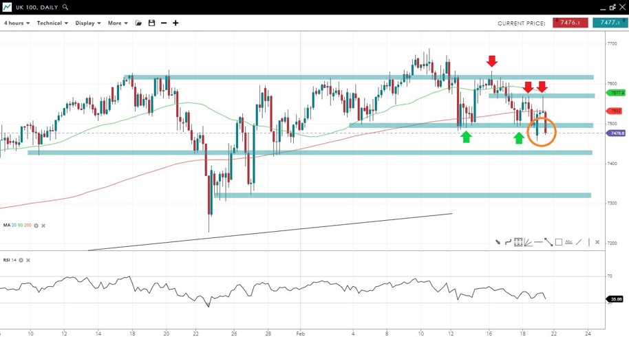The image size is (629, 337).
Task: Click the red sell price 7476.1 button
Action: [570, 23]
